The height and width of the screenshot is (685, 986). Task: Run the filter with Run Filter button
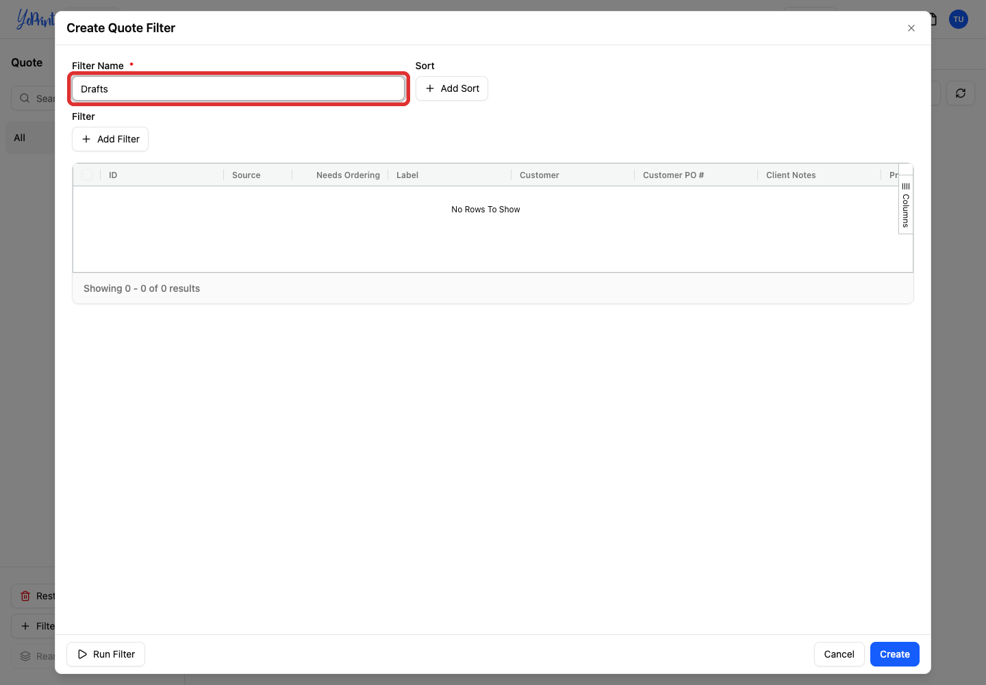pos(105,654)
